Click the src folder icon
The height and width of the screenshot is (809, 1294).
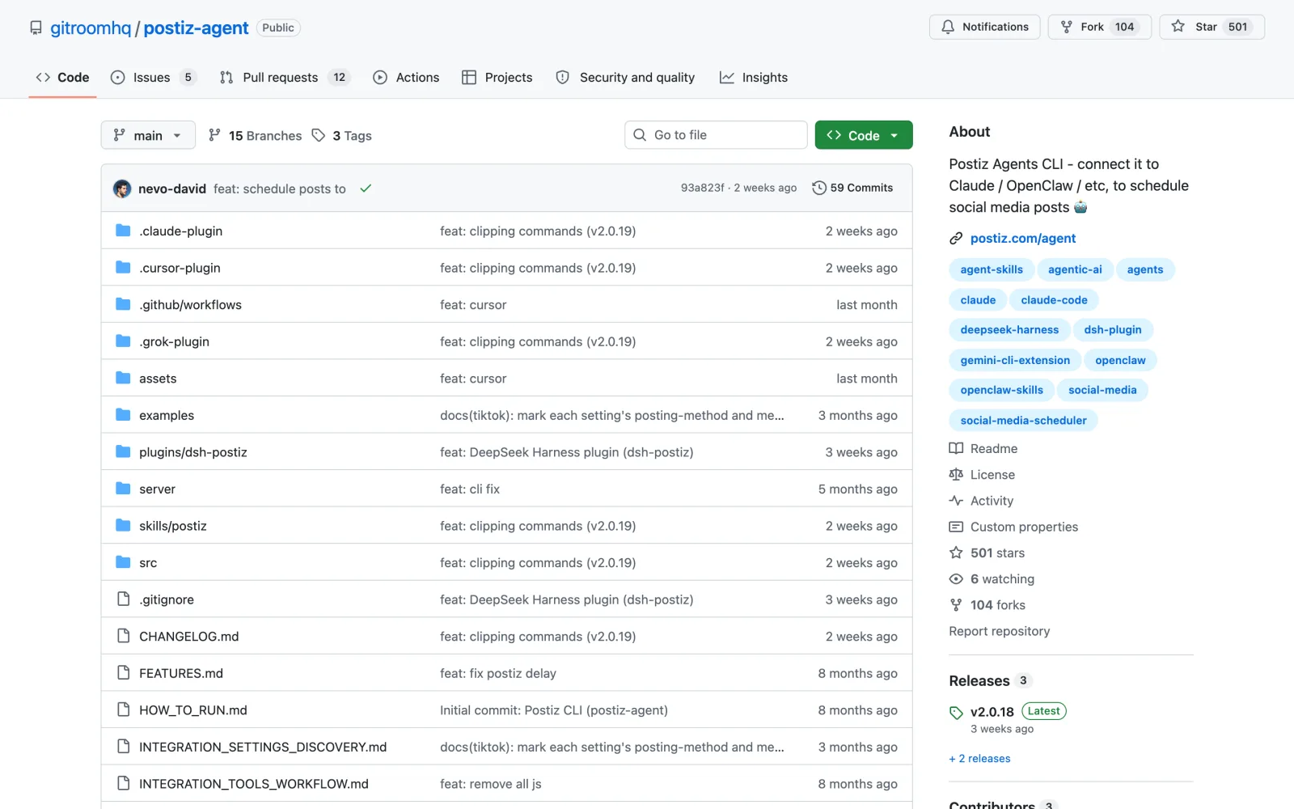point(123,562)
